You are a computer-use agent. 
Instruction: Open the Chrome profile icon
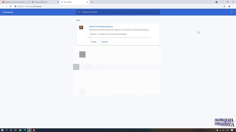coord(229,7)
